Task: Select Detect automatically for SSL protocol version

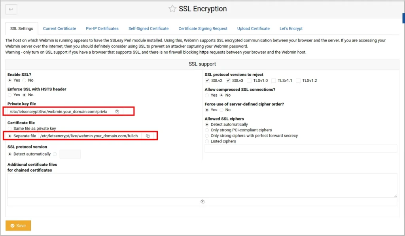Action: coord(10,154)
